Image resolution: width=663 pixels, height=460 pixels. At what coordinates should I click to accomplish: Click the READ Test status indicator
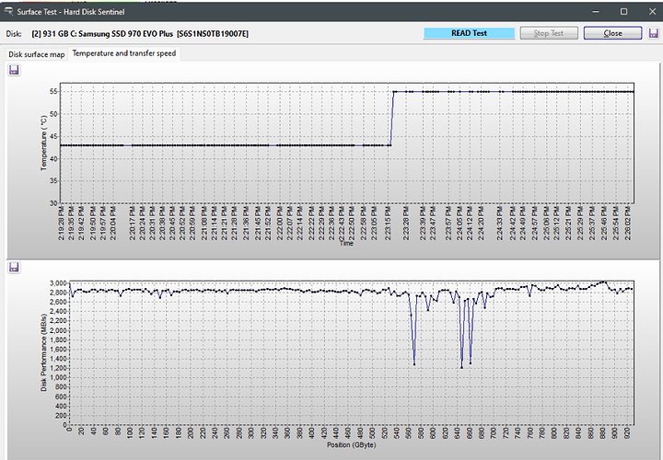point(469,33)
